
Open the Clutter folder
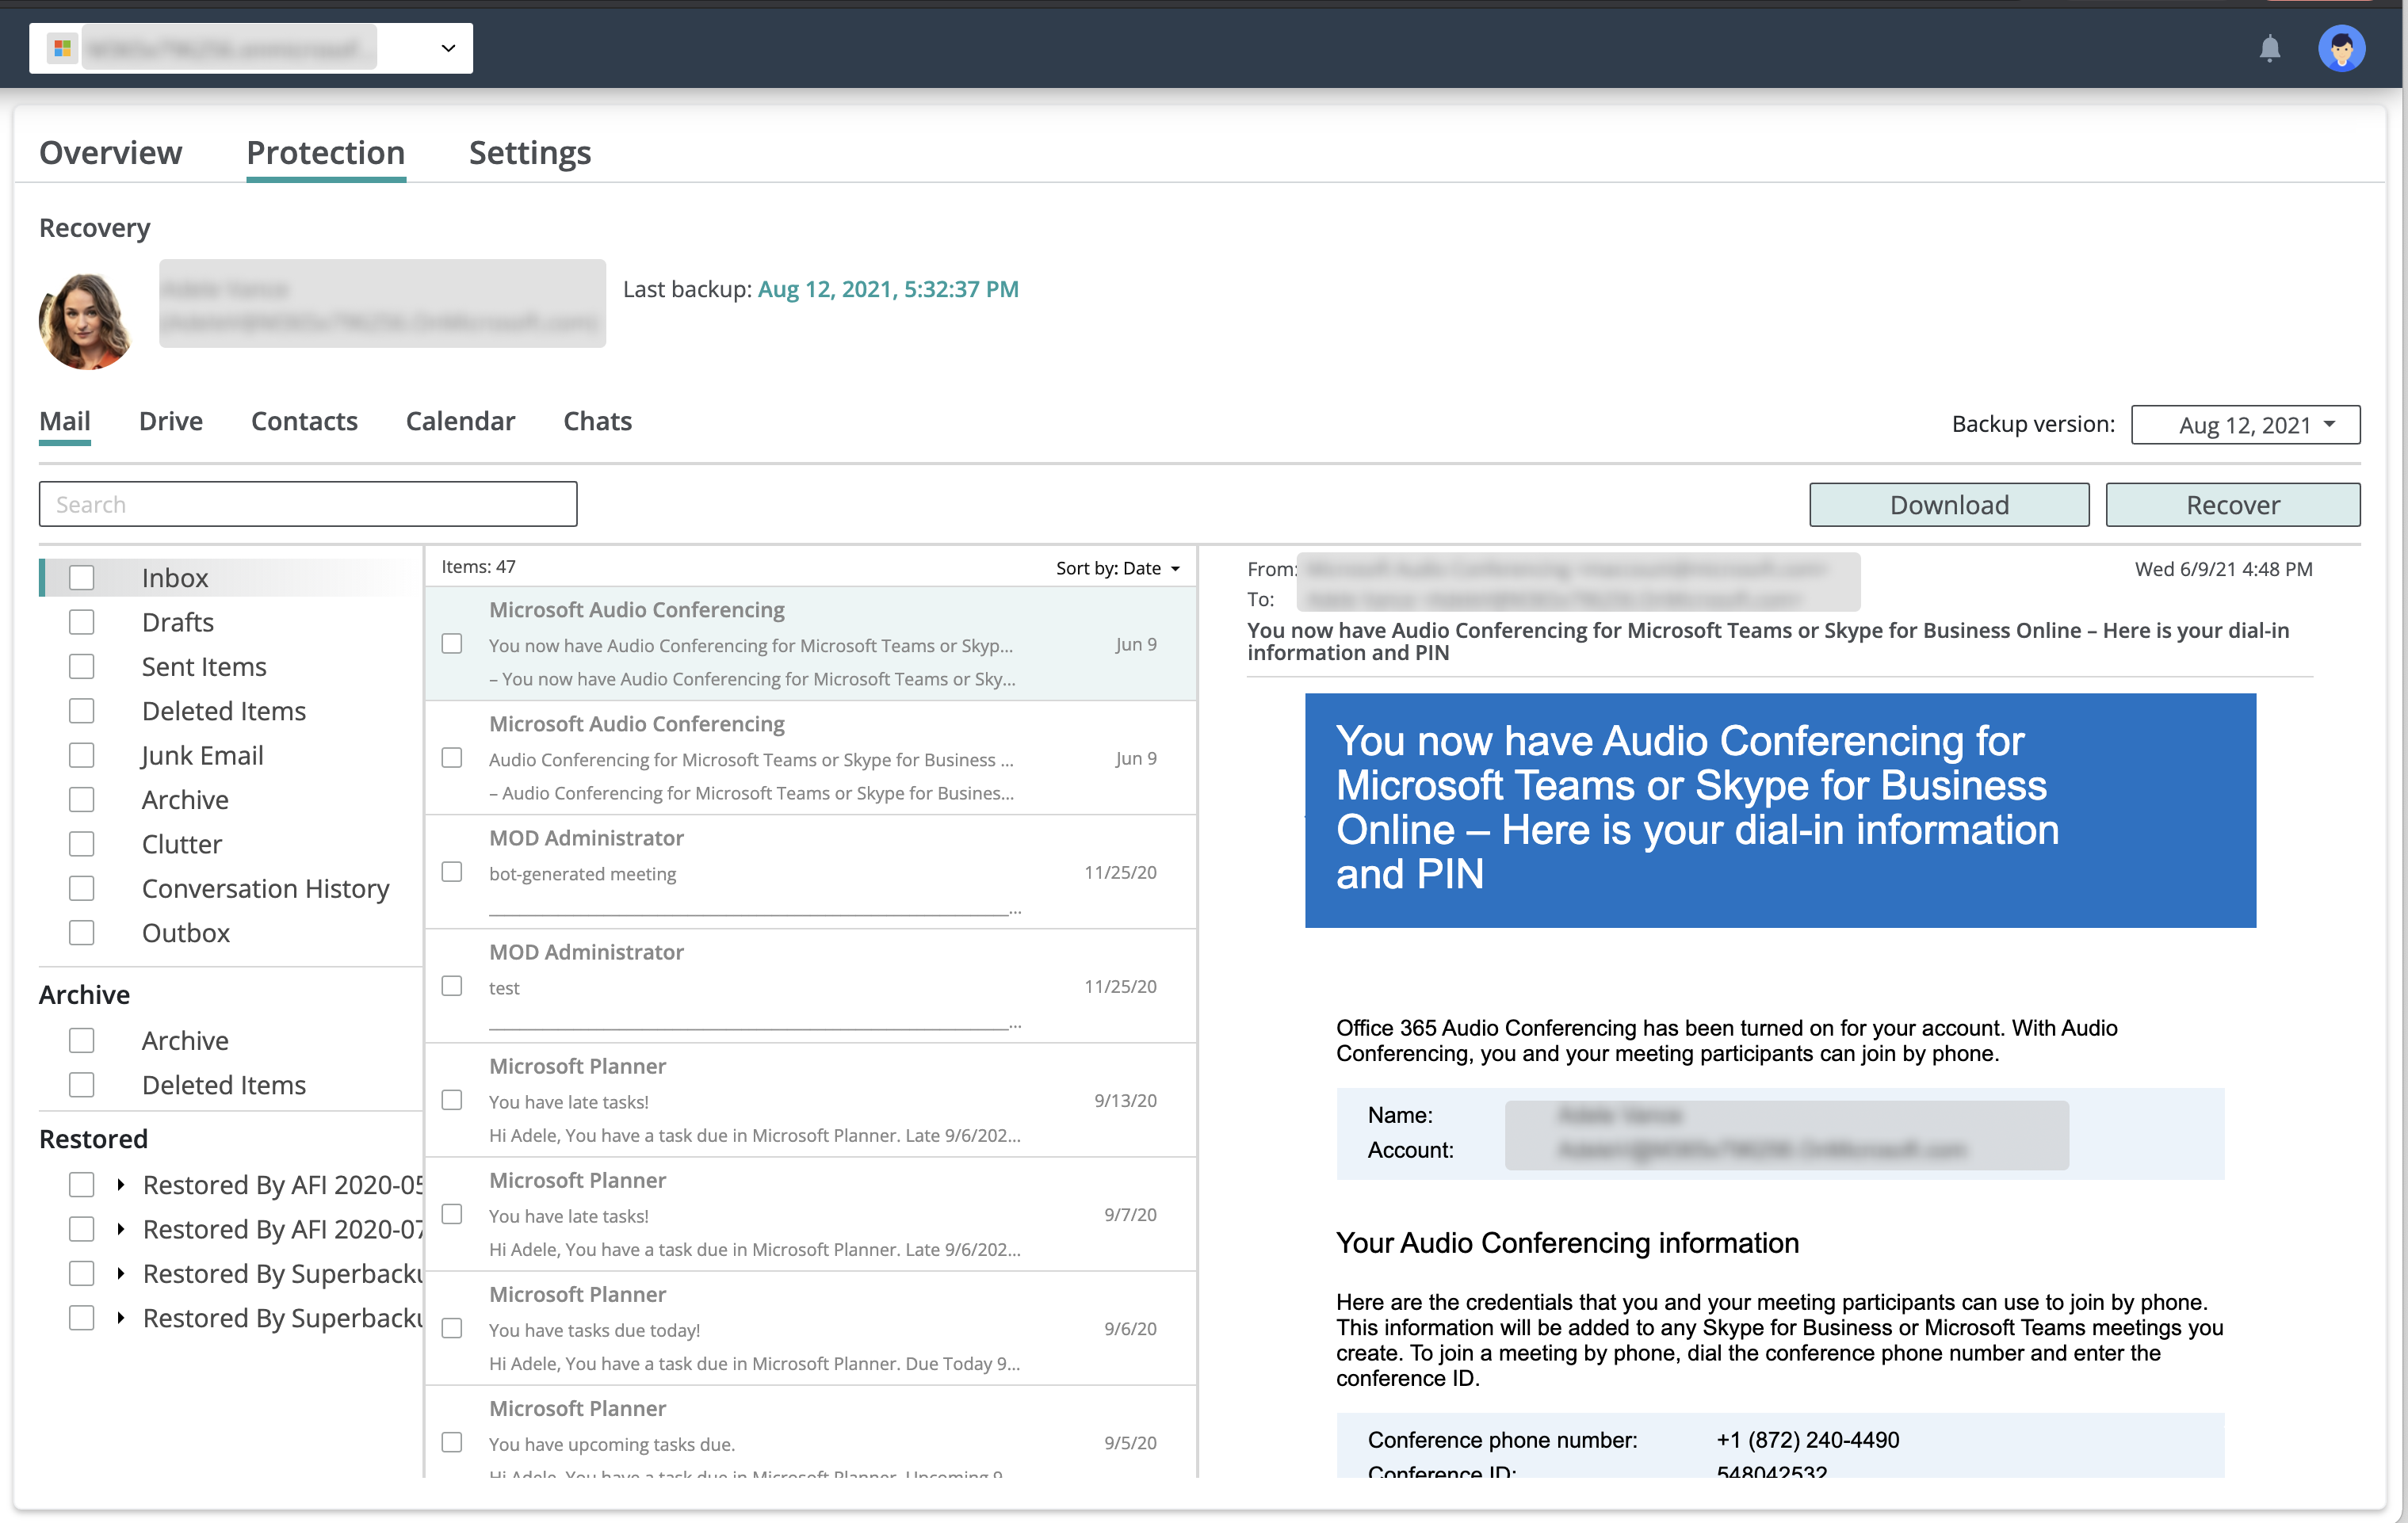pos(182,844)
